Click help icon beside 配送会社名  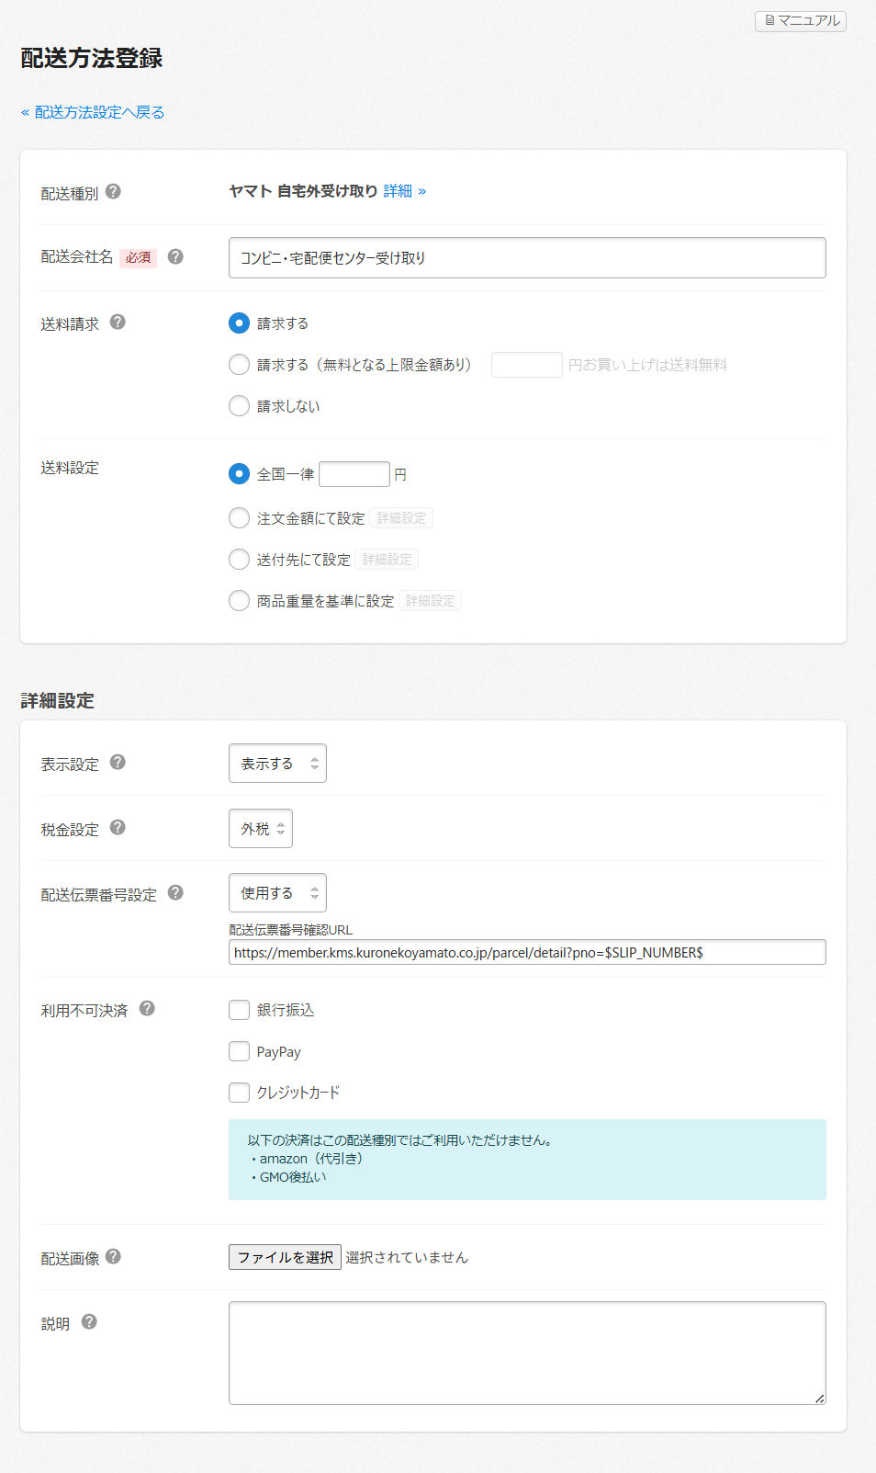(x=175, y=256)
